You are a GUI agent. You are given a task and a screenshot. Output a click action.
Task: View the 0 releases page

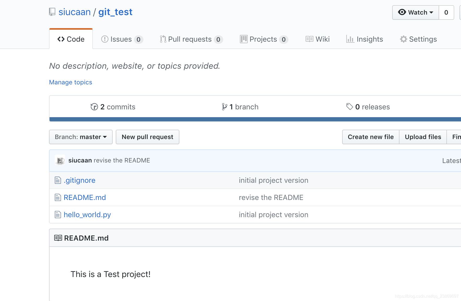point(368,107)
